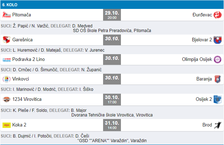The width and height of the screenshot is (224, 145).
Task: Click the Đurđevac club crest
Action: (218, 15)
